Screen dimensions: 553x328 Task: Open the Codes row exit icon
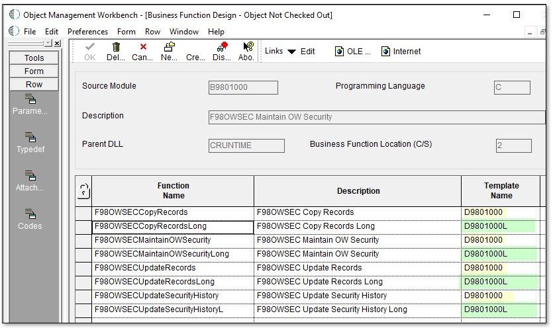[x=30, y=214]
